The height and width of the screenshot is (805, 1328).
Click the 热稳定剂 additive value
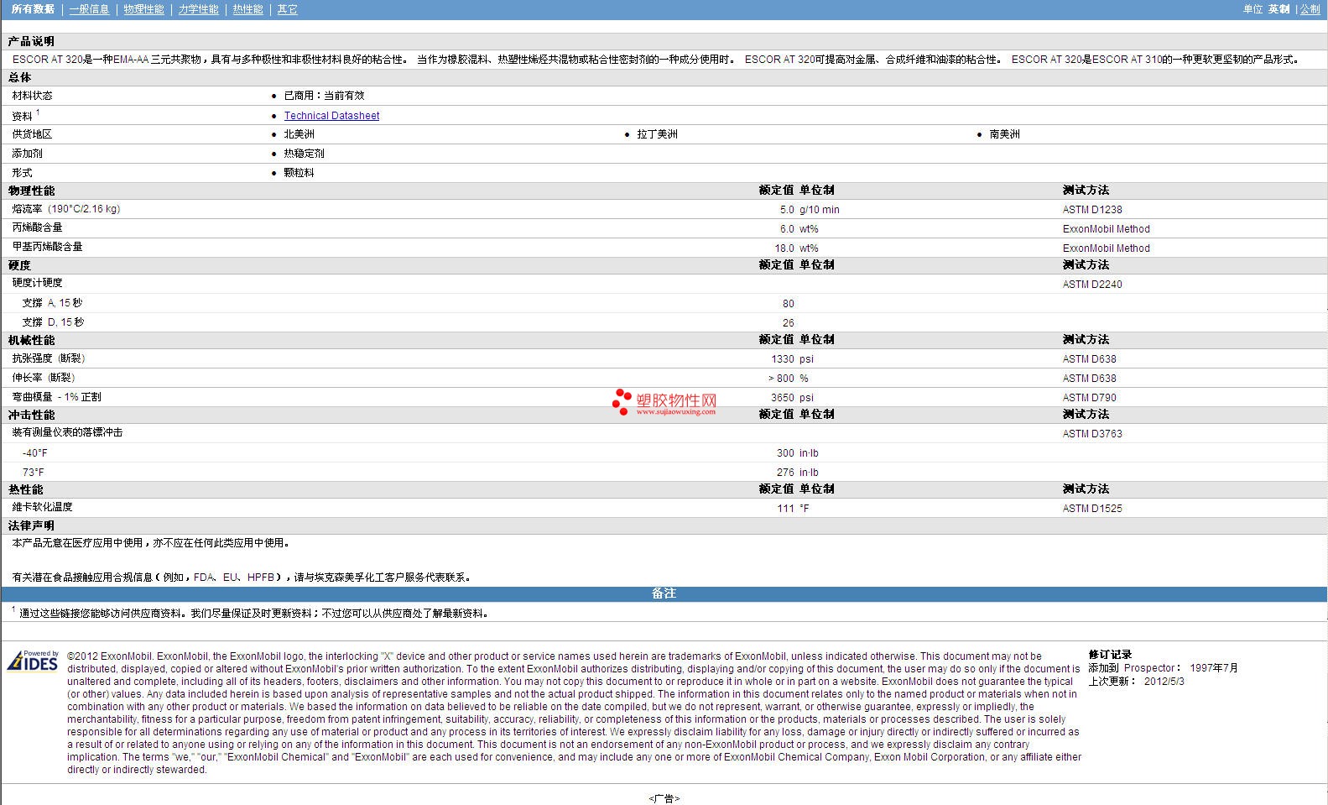pos(304,154)
